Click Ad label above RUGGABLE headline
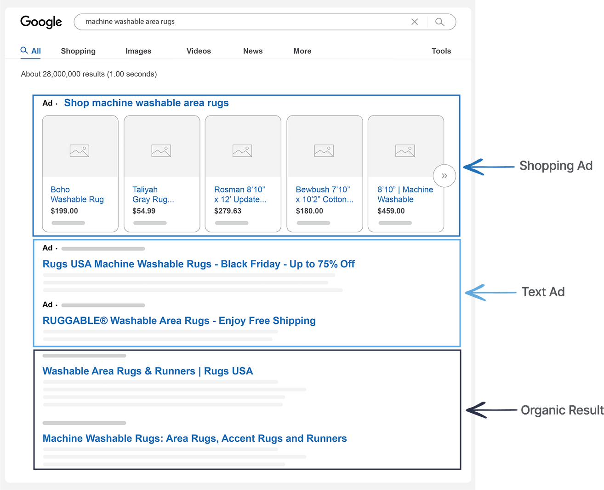604x490 pixels. tap(47, 305)
